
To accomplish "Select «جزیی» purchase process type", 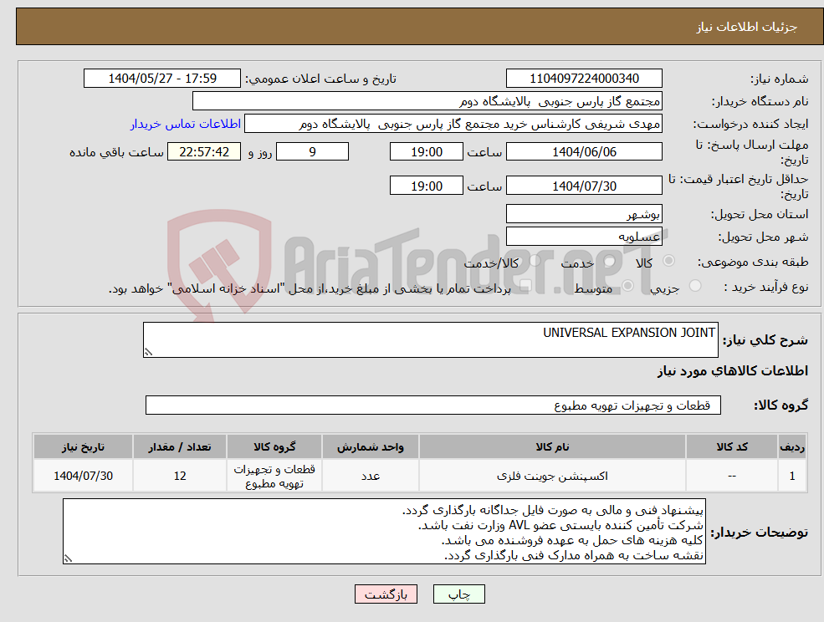I will pos(695,284).
